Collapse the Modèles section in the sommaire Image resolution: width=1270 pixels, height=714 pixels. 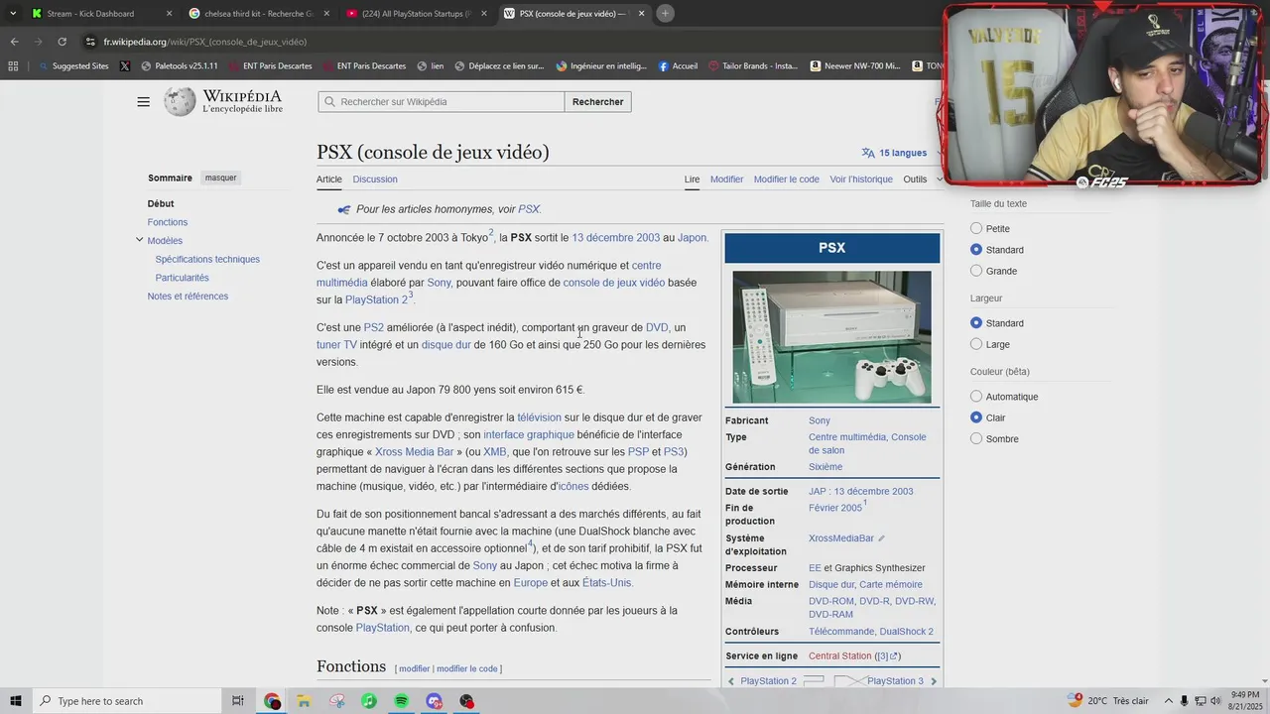(139, 240)
